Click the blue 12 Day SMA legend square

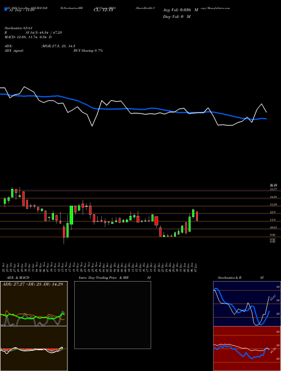pos(6,9)
